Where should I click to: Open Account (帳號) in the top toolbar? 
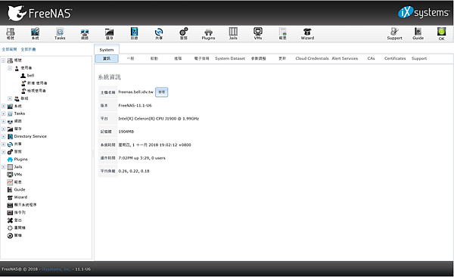pos(11,34)
